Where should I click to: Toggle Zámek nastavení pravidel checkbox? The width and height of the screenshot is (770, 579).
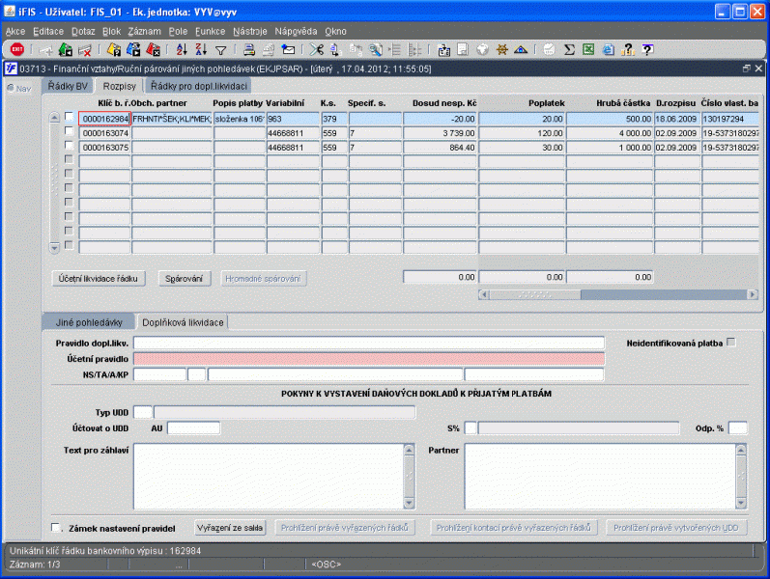56,528
